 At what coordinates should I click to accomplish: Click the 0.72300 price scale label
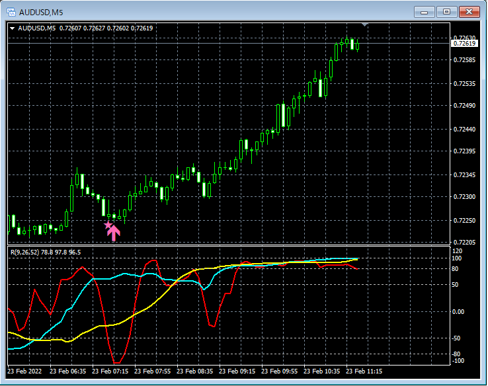pos(464,197)
